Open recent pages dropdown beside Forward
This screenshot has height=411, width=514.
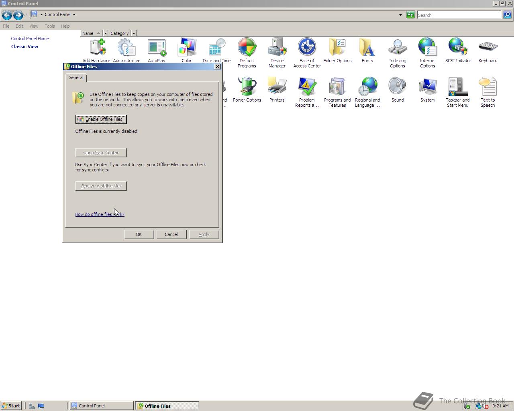click(x=25, y=15)
